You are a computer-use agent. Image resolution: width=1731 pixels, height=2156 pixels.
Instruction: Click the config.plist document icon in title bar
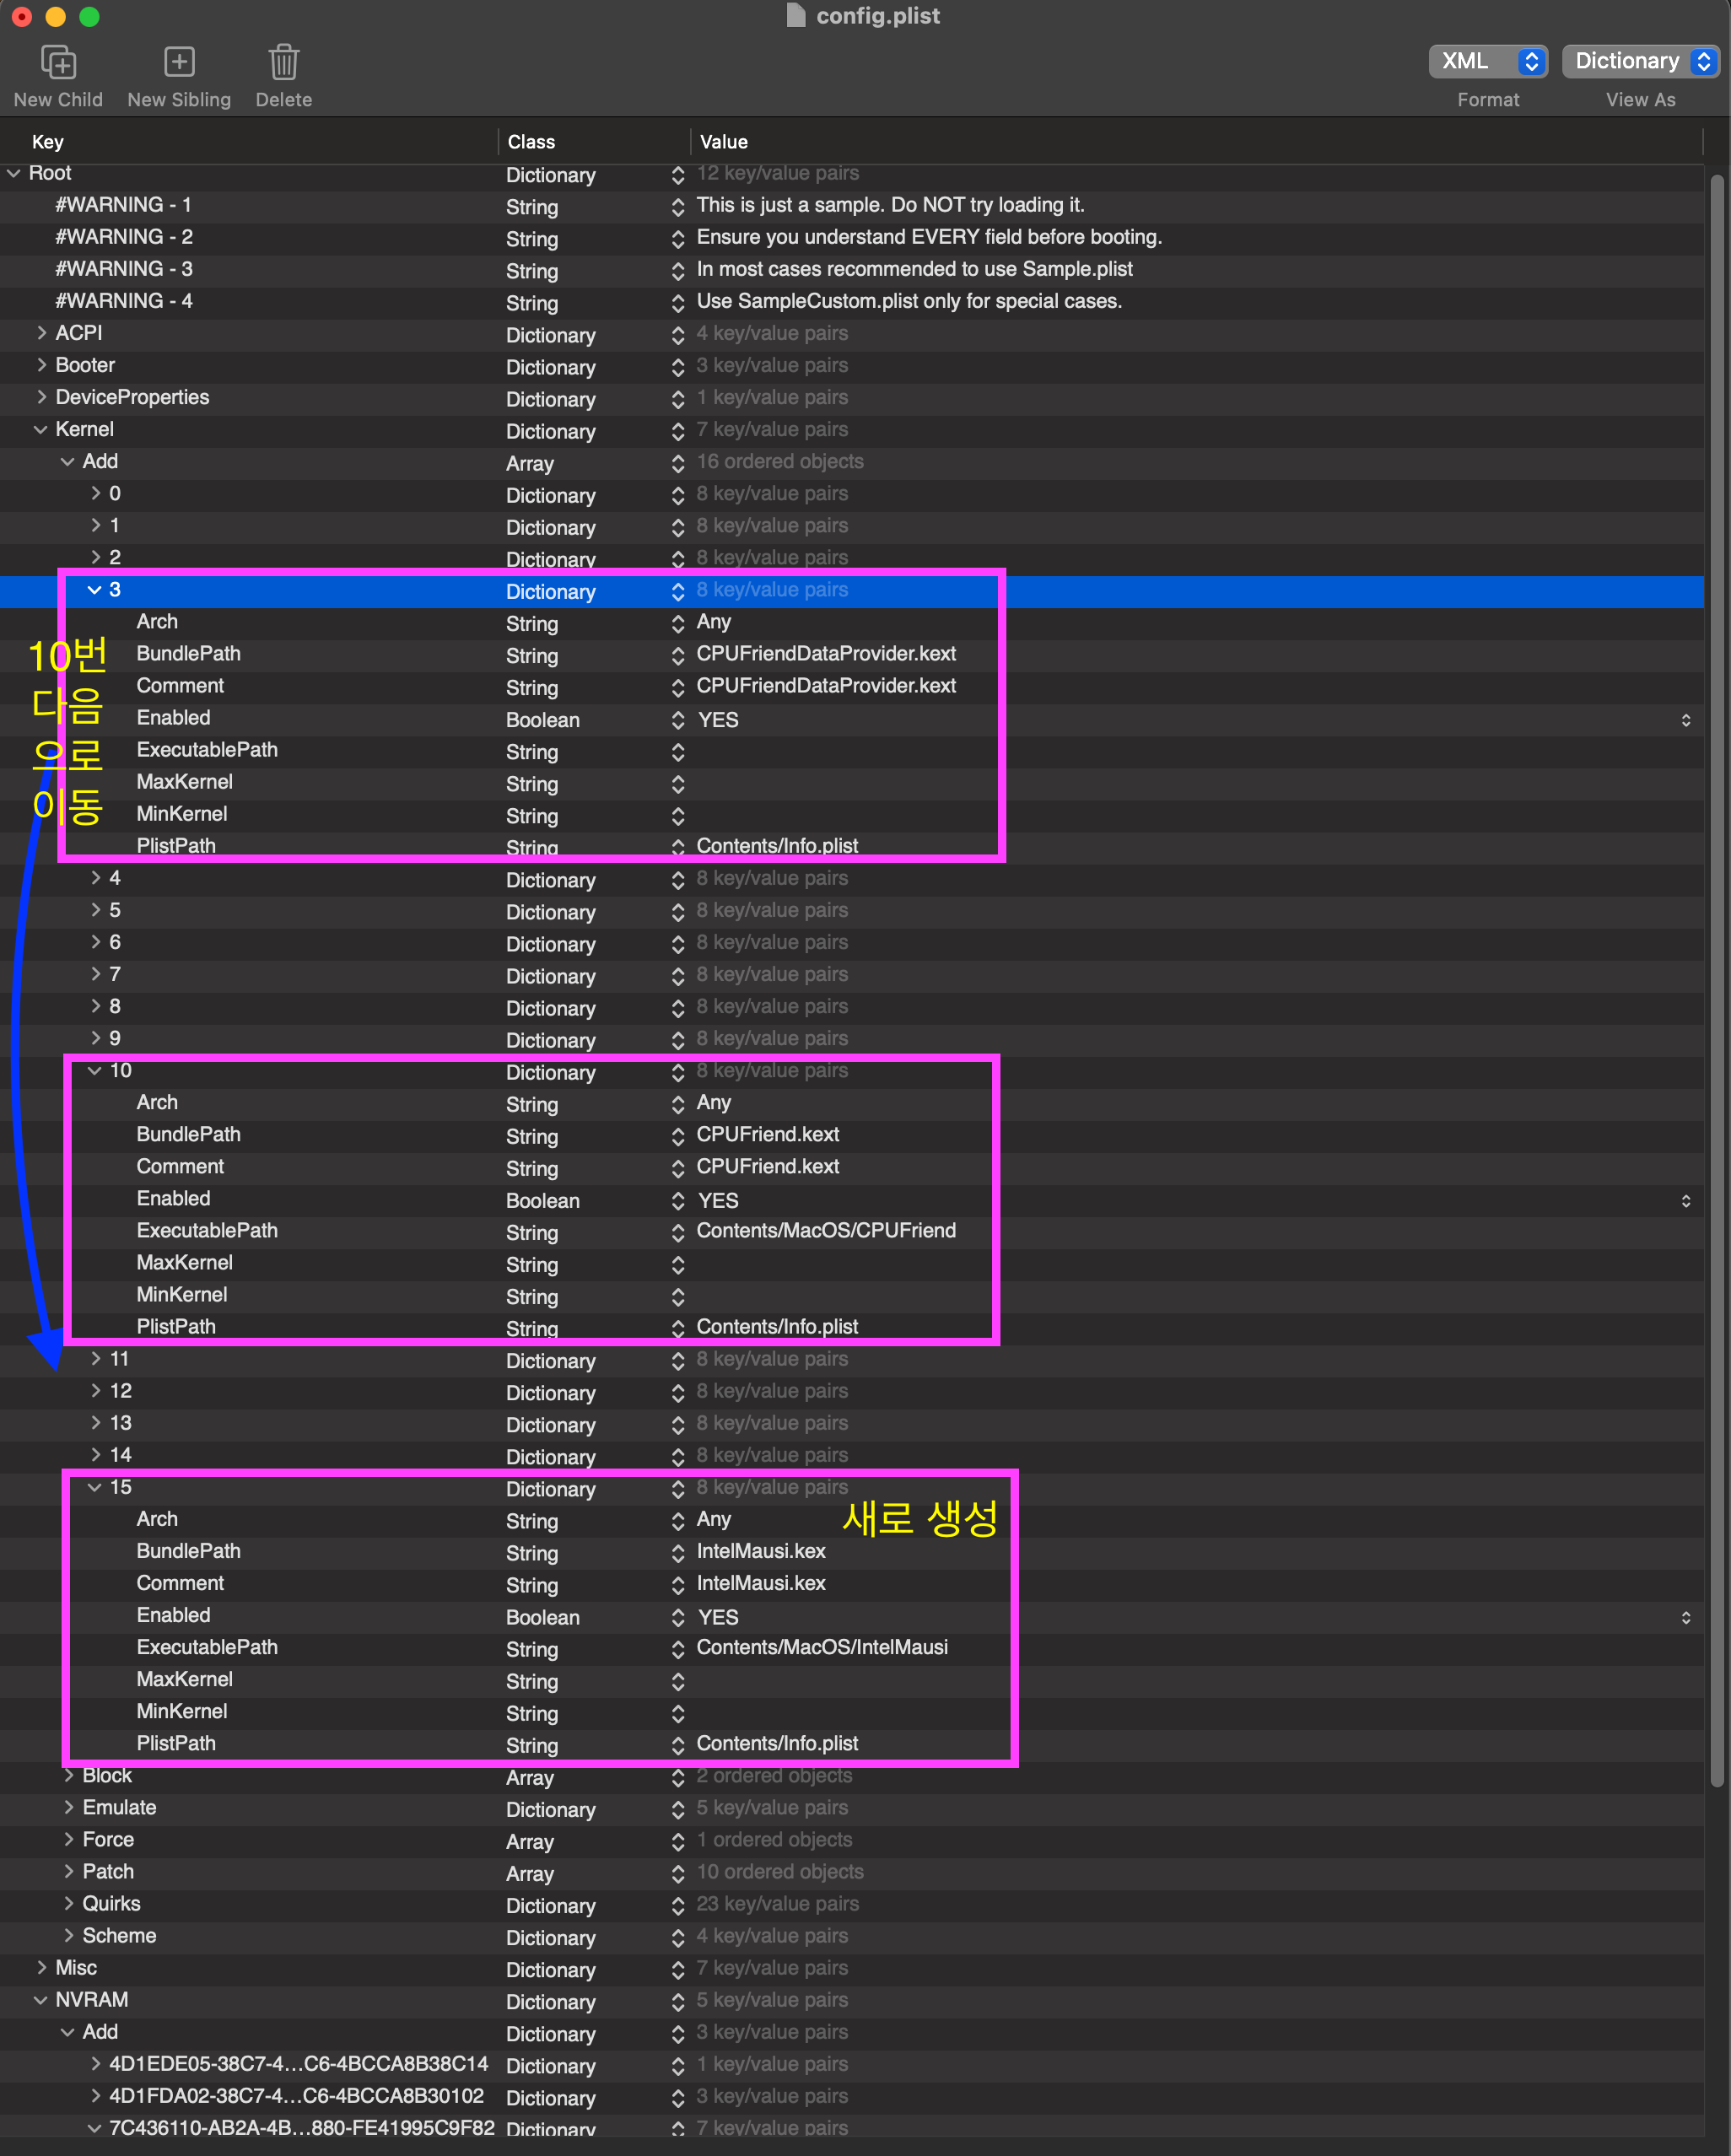[x=796, y=15]
